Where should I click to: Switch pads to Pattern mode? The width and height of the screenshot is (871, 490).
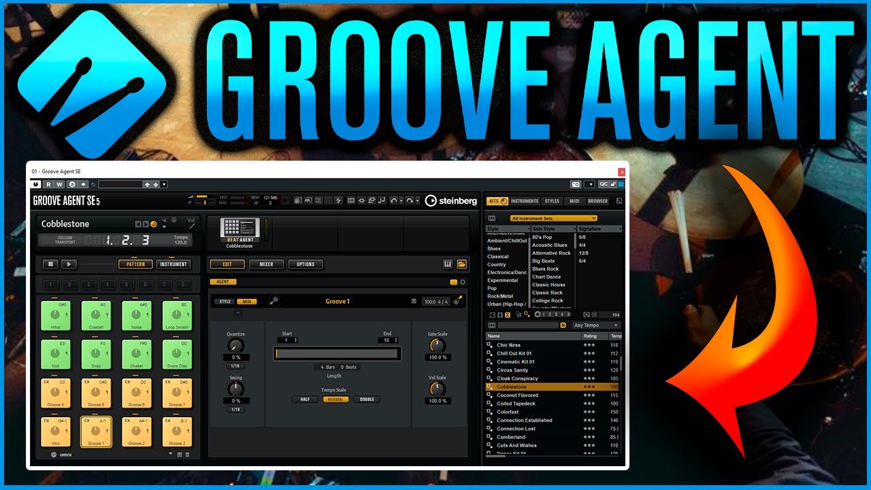tap(135, 264)
